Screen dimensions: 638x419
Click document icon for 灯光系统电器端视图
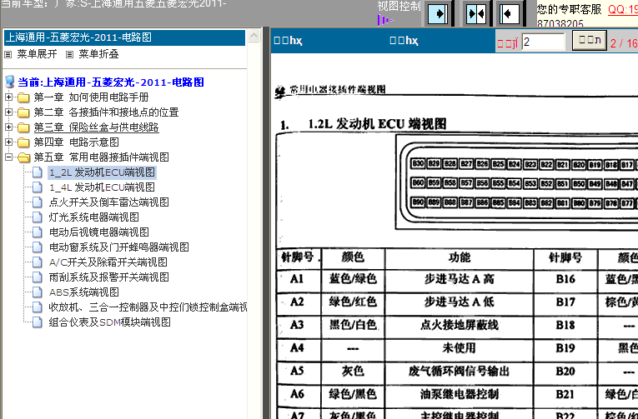coord(38,217)
